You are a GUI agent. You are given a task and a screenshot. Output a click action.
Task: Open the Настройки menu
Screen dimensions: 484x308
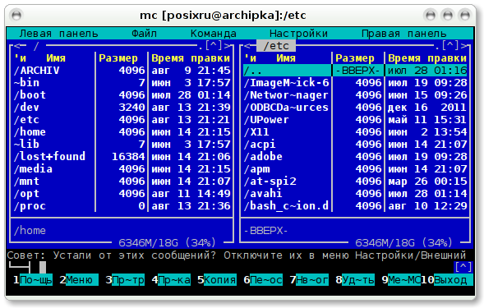tap(298, 34)
